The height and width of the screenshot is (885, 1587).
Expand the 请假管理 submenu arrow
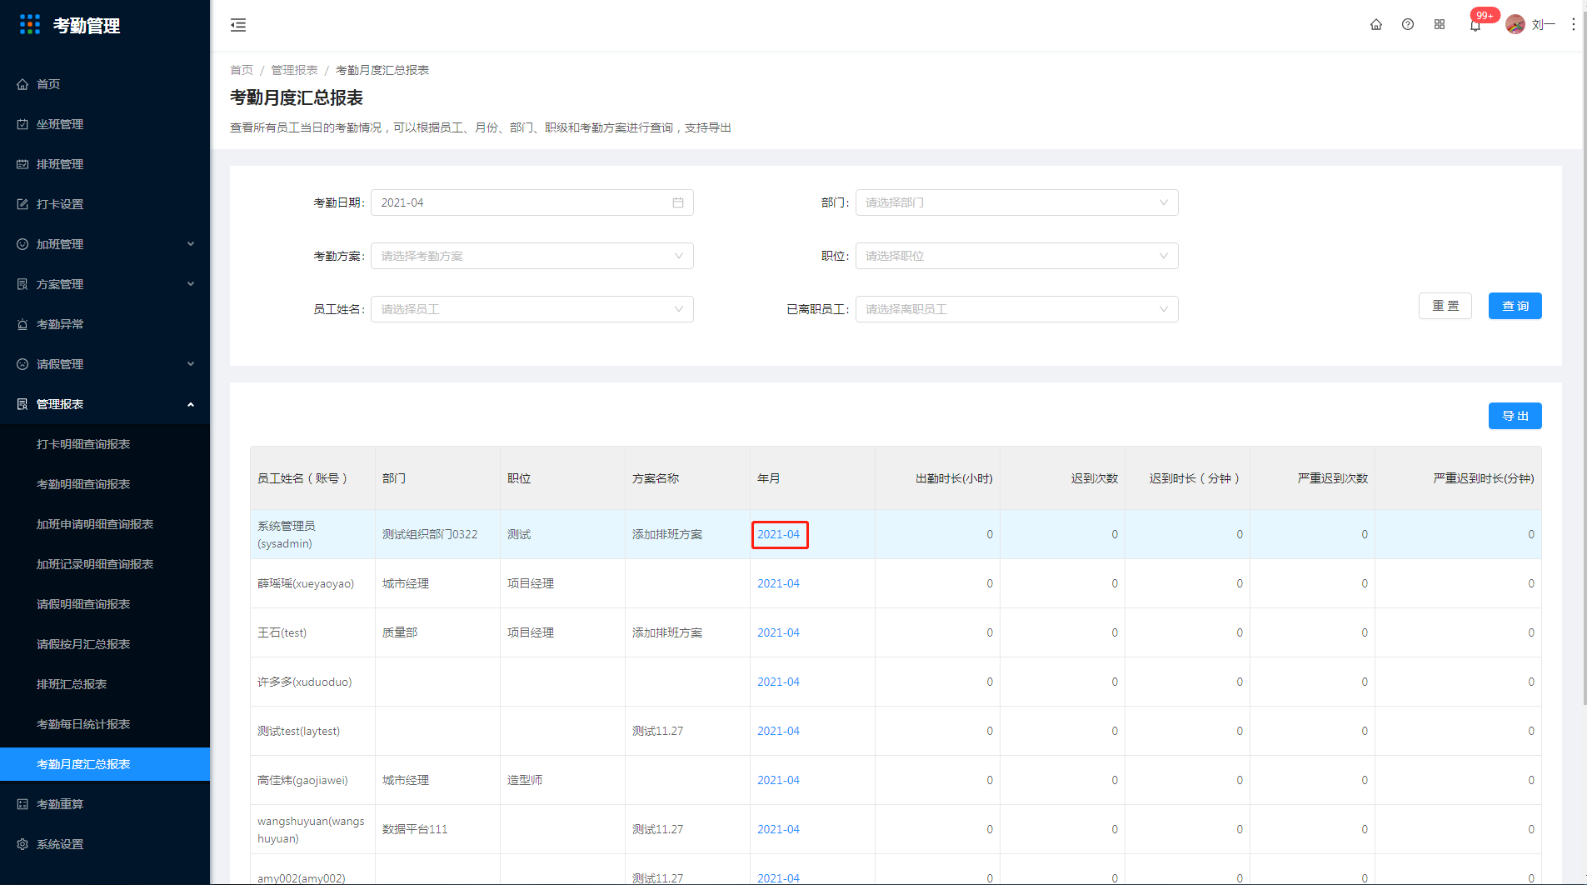191,364
